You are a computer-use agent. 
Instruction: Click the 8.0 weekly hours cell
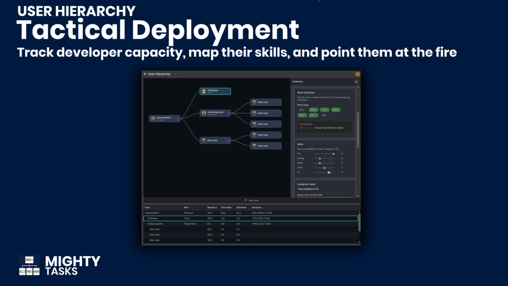pos(209,223)
